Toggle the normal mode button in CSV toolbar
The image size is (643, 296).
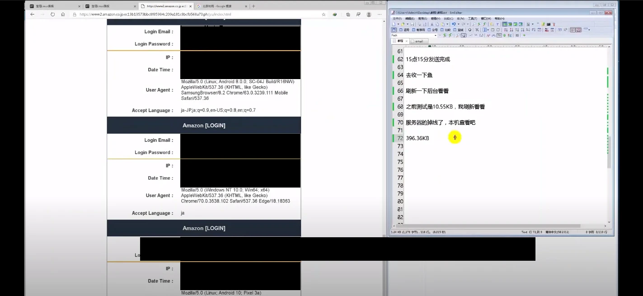(x=394, y=30)
